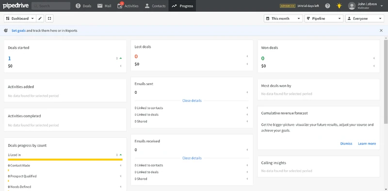Expand the Needs Defined row arrow

click(121, 187)
